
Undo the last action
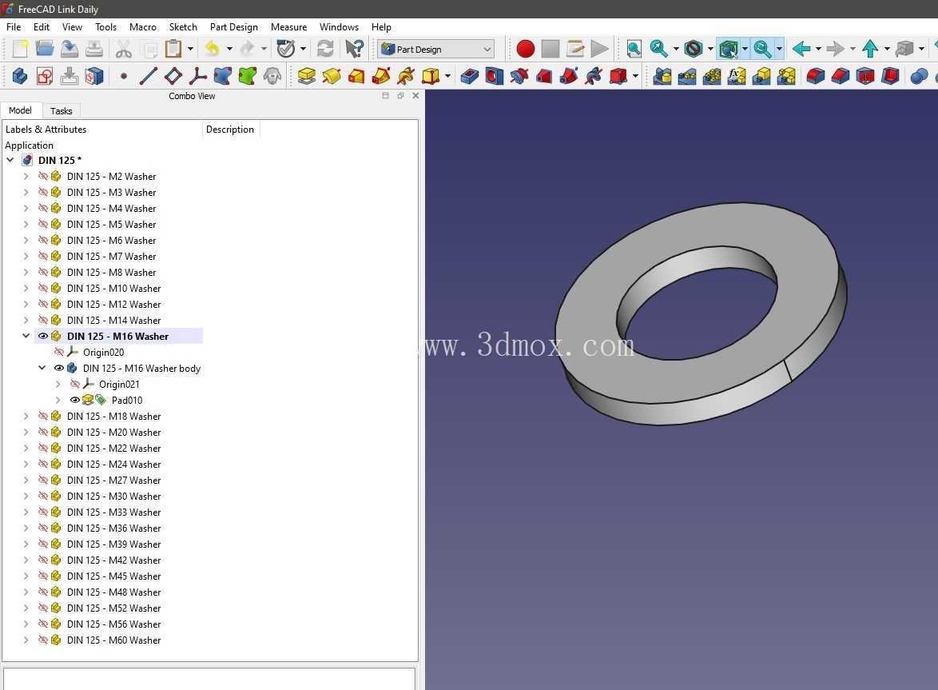pyautogui.click(x=213, y=49)
